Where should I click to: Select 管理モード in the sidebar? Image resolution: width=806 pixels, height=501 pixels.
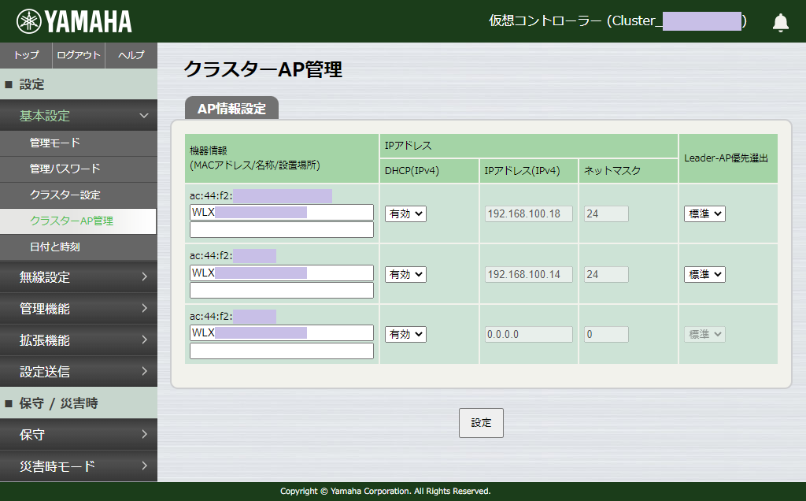79,142
